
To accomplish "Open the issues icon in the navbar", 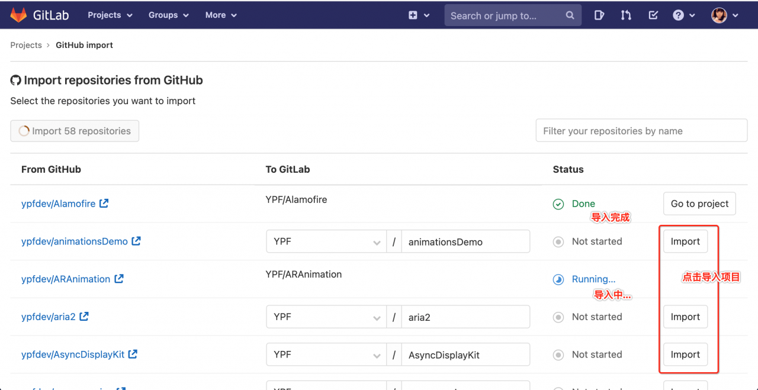I will pyautogui.click(x=599, y=15).
